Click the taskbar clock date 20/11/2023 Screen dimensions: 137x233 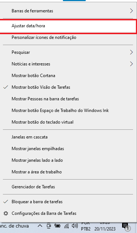point(105,229)
